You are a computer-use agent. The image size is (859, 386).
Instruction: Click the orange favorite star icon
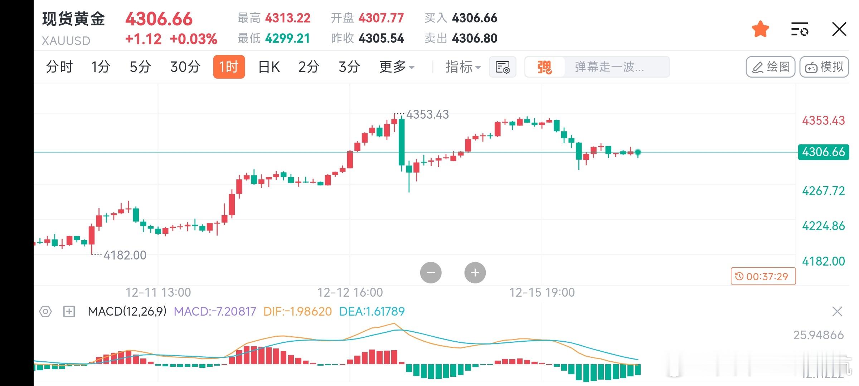[760, 29]
